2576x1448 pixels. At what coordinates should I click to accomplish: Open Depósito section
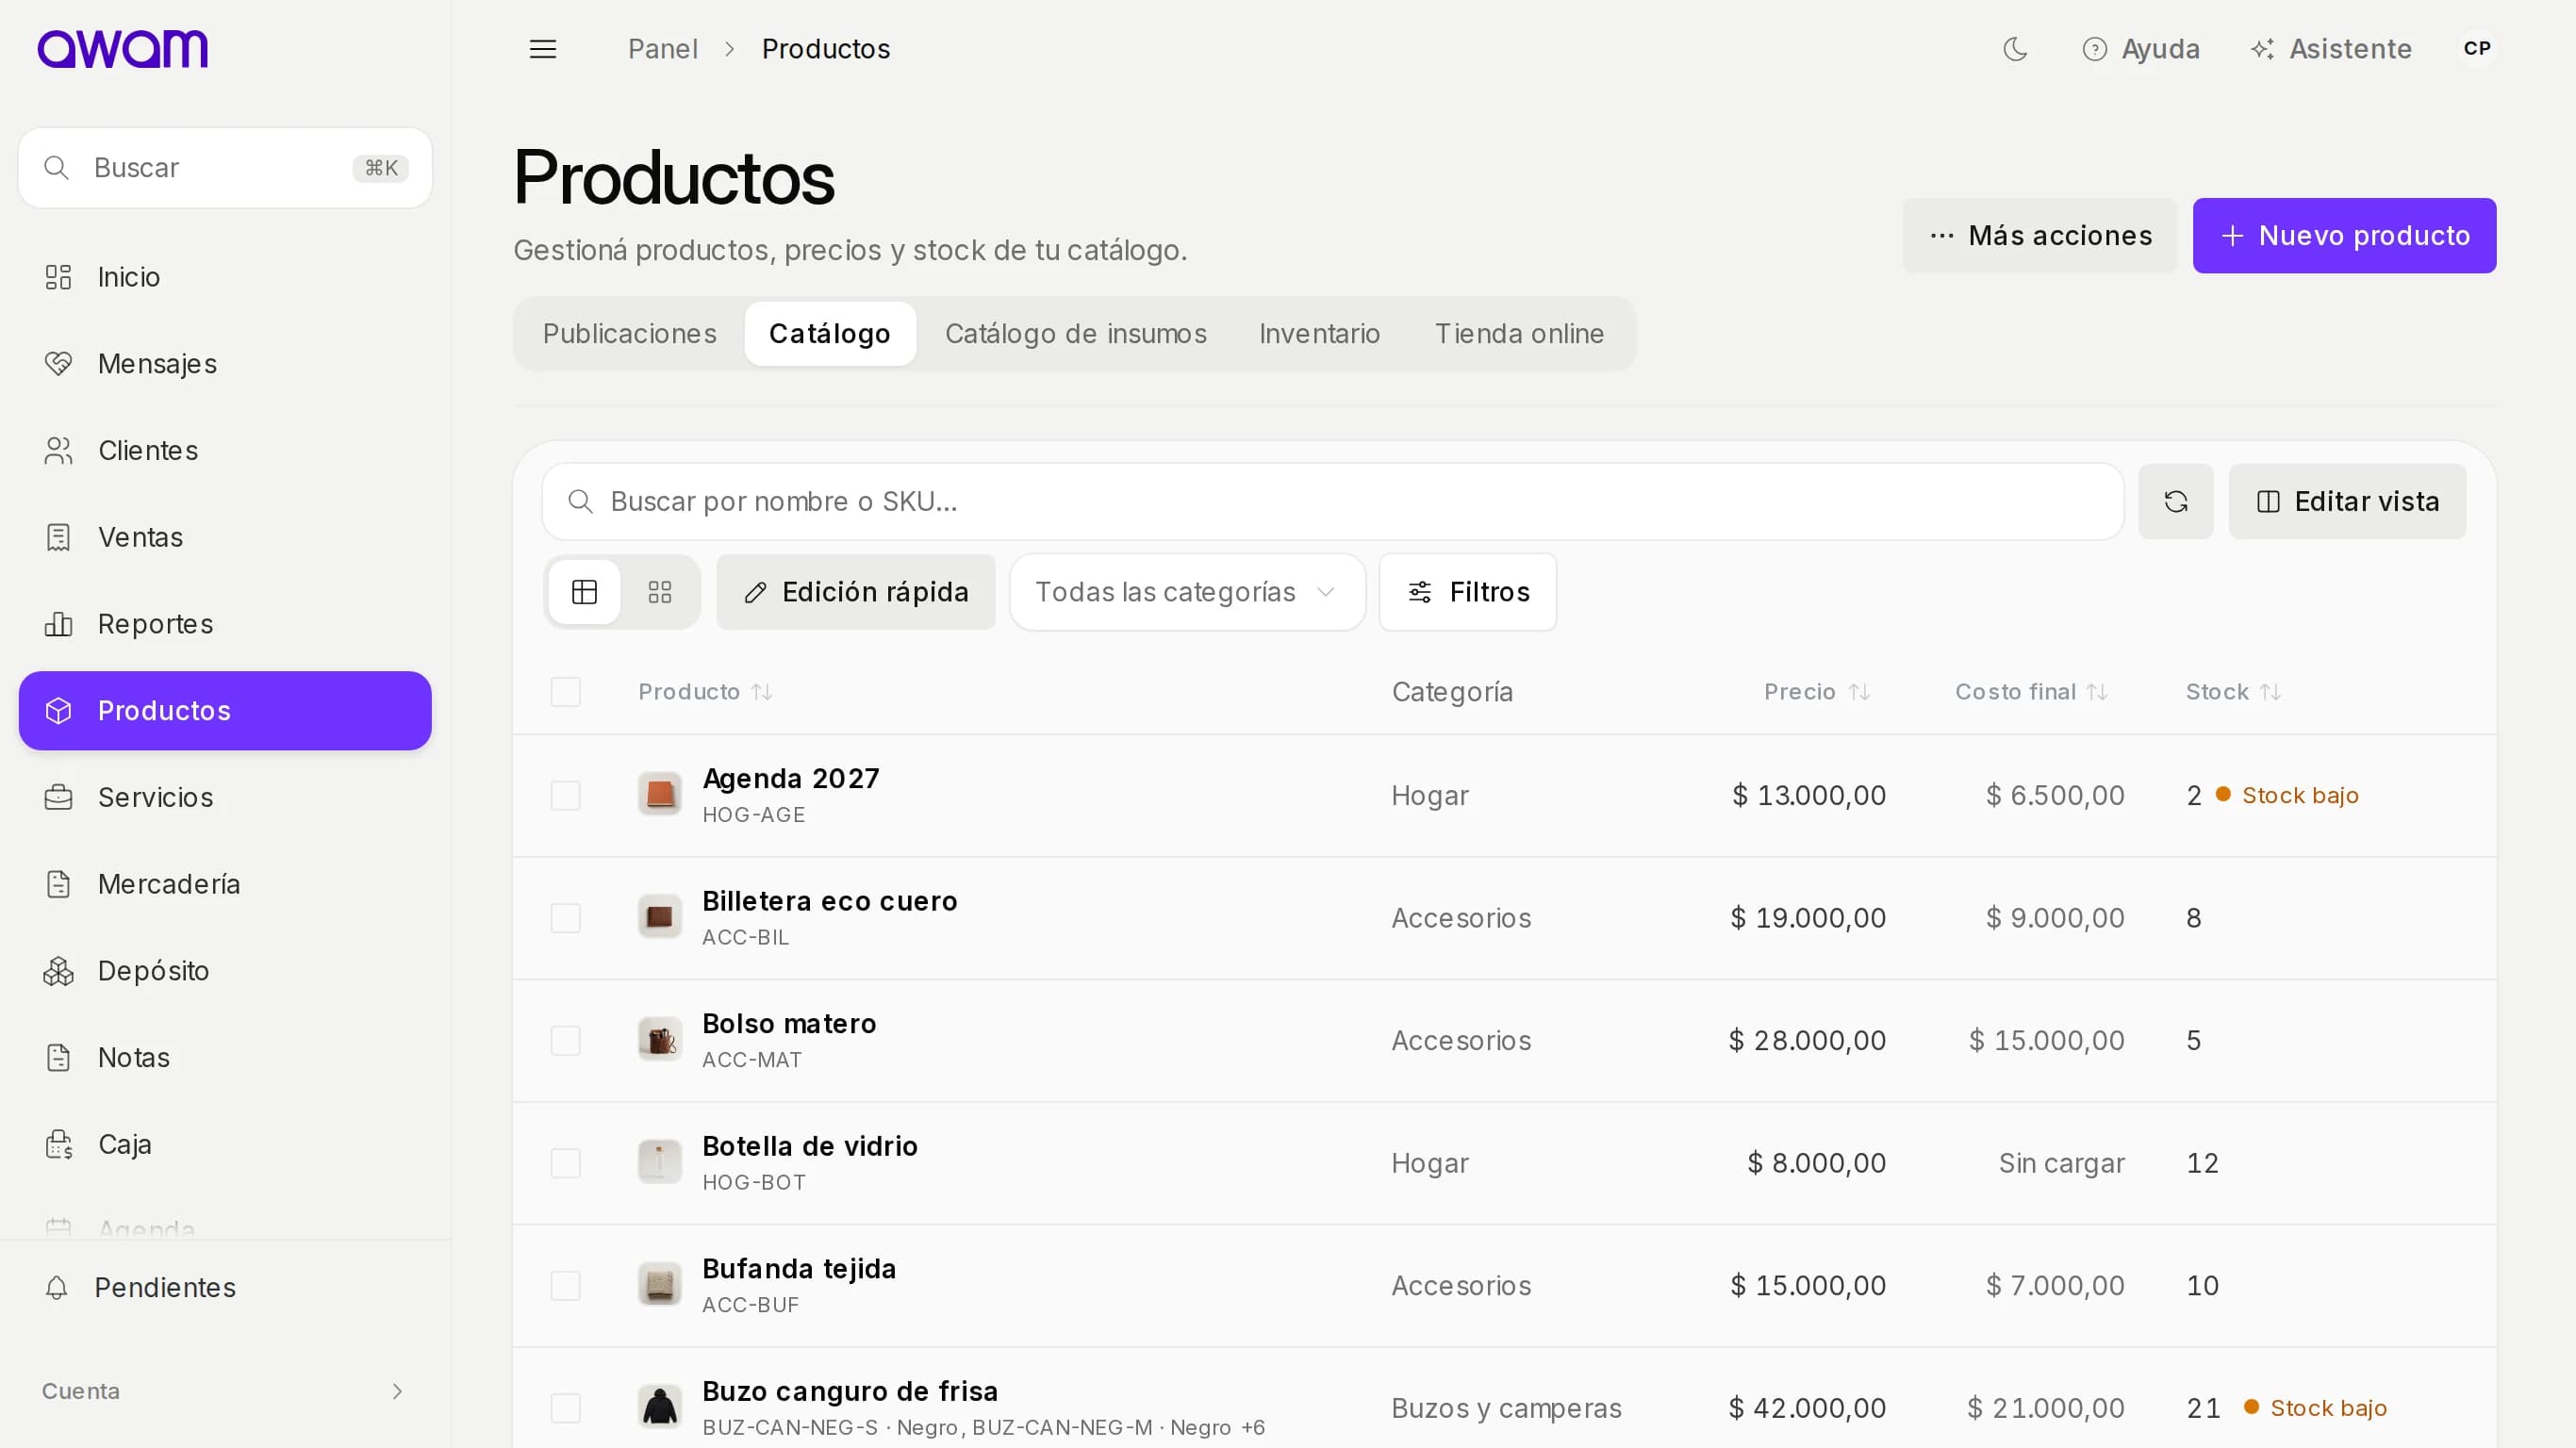[x=225, y=971]
